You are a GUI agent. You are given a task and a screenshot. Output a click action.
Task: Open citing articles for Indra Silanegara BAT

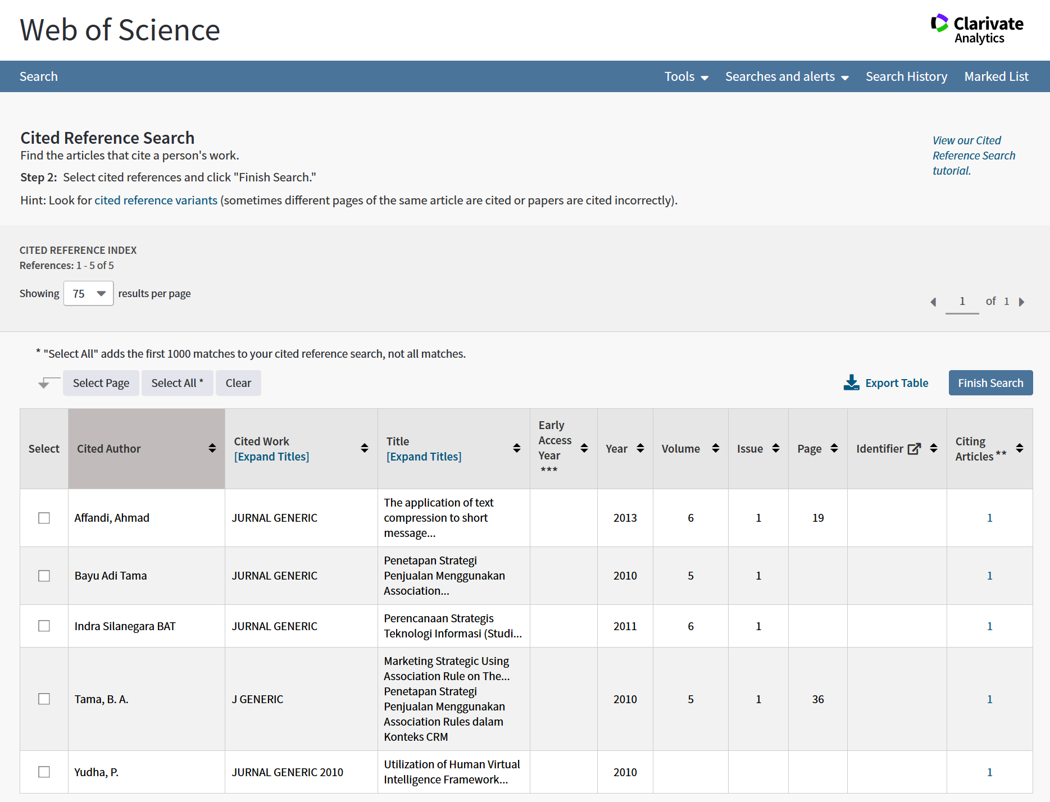989,626
